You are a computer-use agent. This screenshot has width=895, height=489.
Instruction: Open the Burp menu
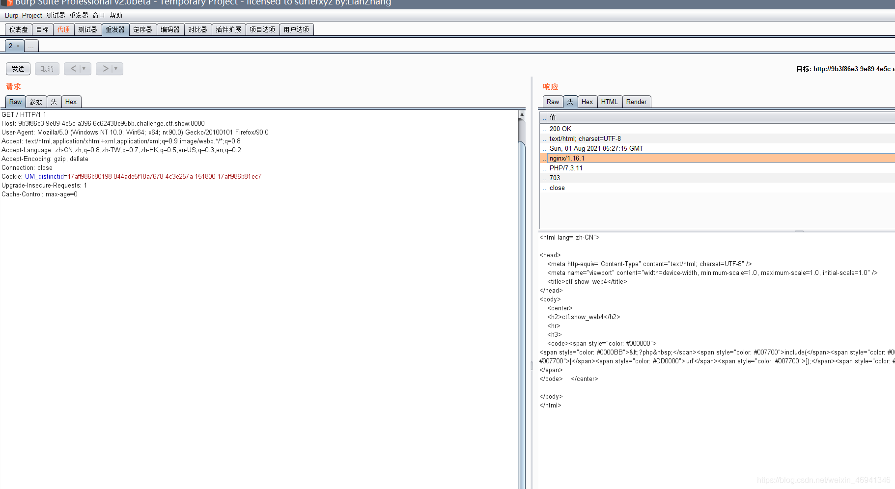[11, 16]
